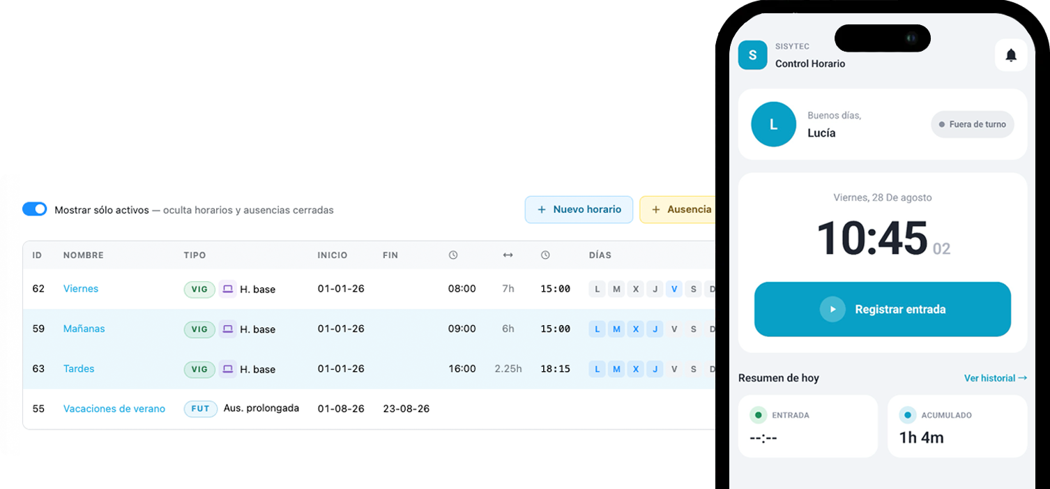Click the 18:15 end time cell
This screenshot has width=1050, height=489.
[x=556, y=368]
